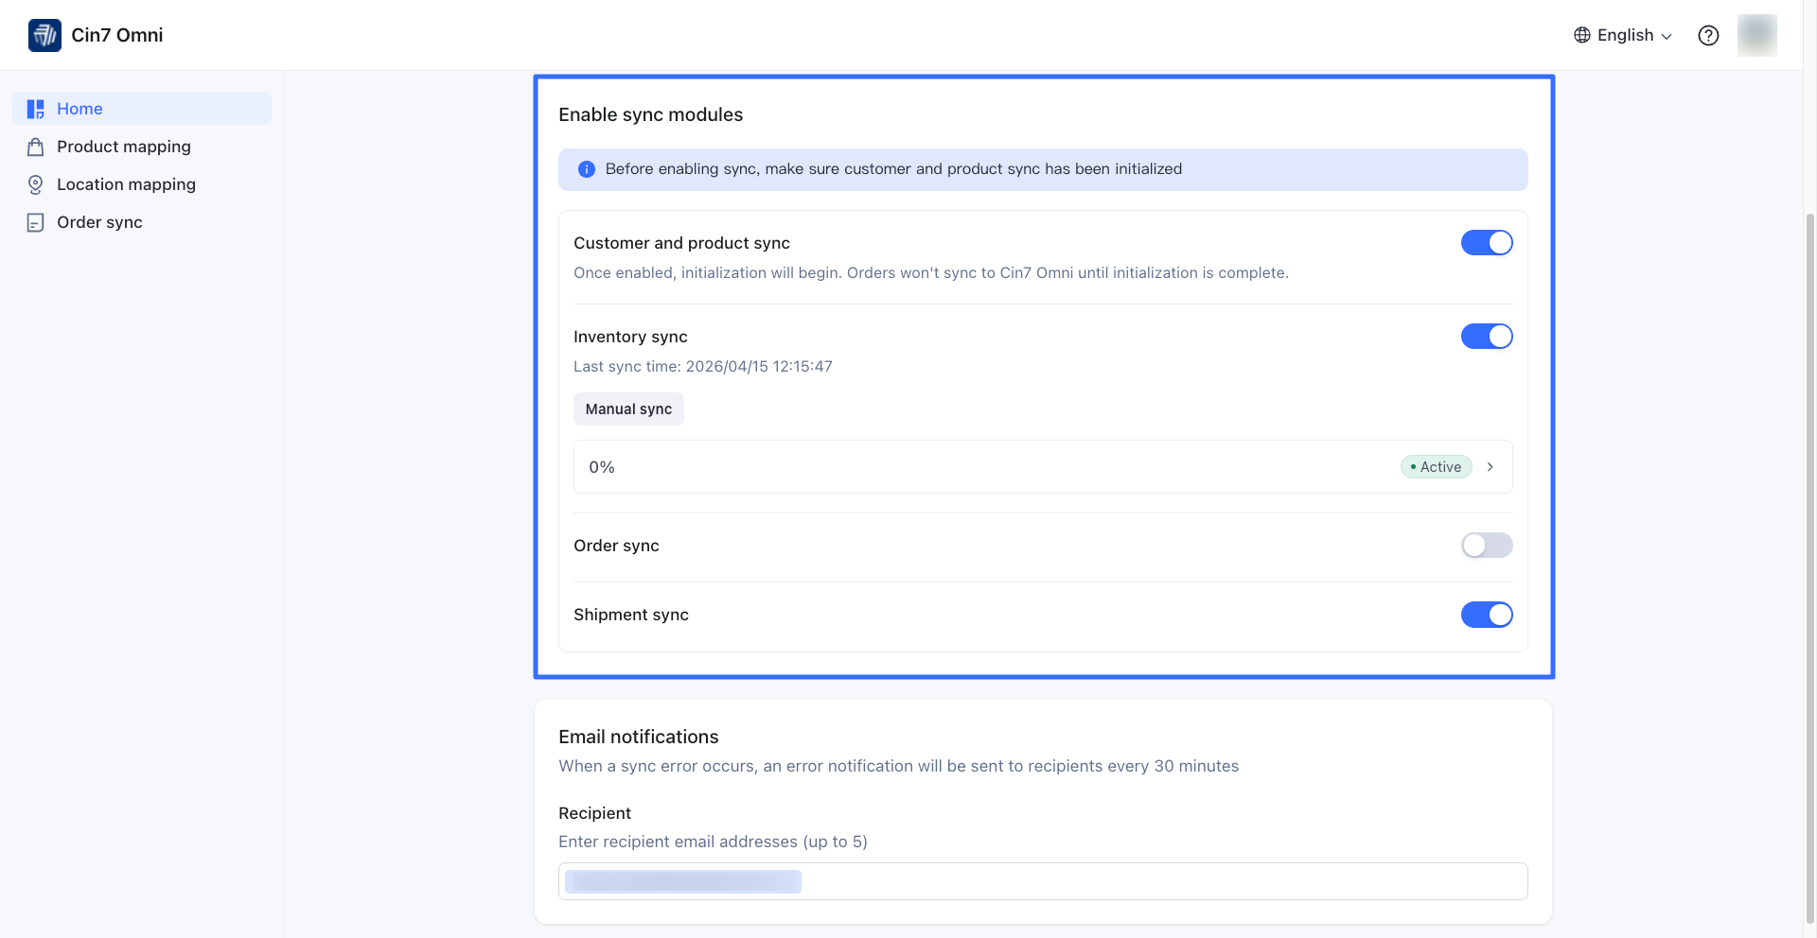Click the Cin7 Omni logo icon

(x=44, y=35)
